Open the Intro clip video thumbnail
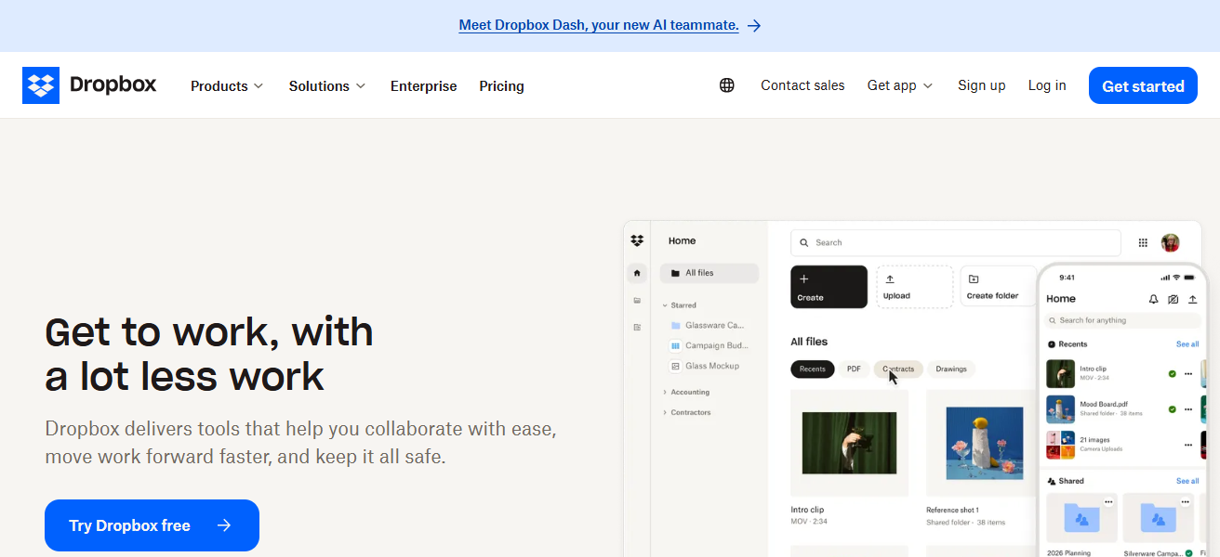The height and width of the screenshot is (557, 1220). tap(849, 443)
